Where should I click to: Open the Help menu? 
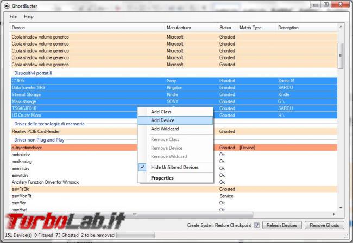point(29,16)
